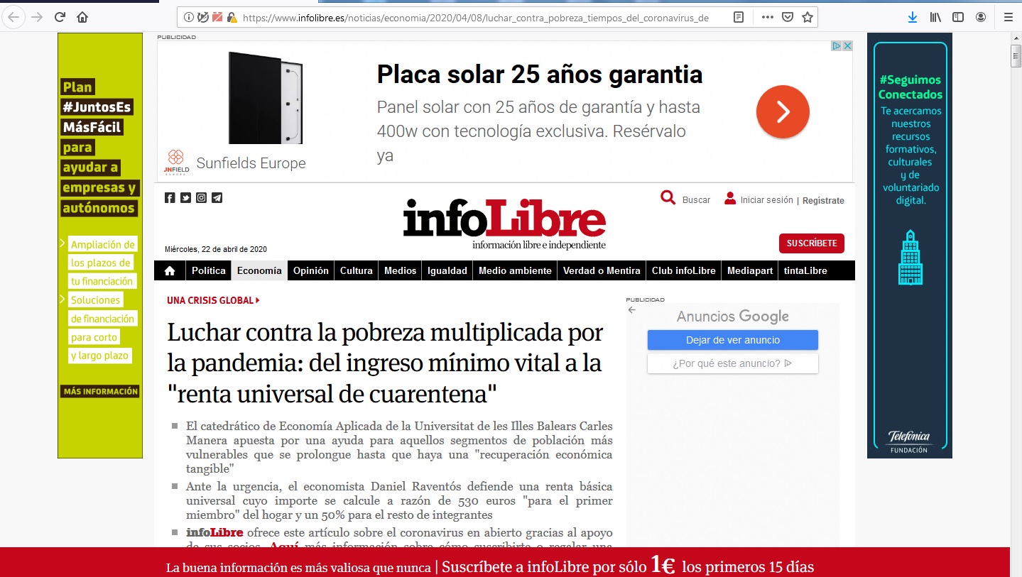Visit infoLibre's Facebook page icon
This screenshot has width=1022, height=577.
click(x=170, y=198)
